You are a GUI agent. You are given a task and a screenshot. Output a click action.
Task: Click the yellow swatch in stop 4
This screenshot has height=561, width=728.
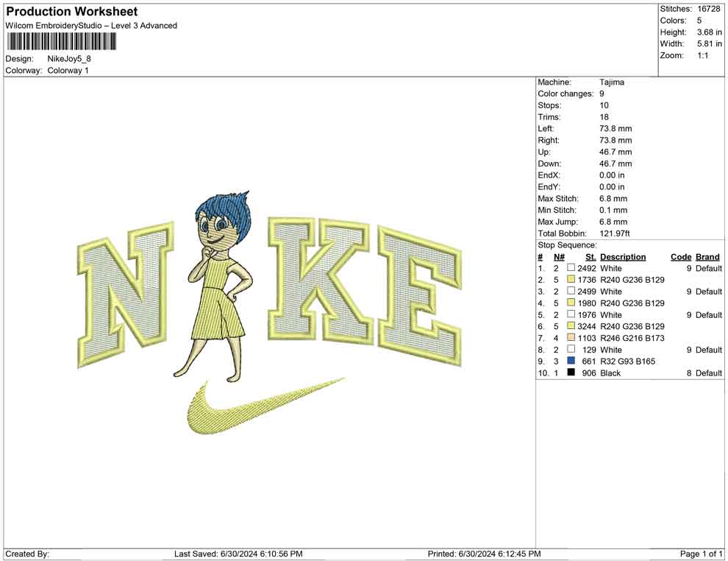(x=571, y=303)
